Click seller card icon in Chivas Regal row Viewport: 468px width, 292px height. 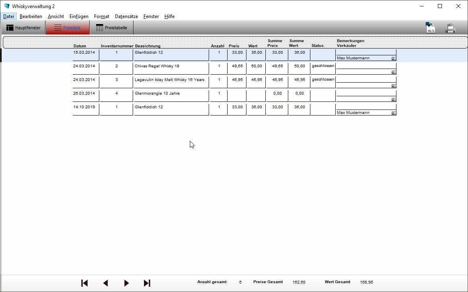[x=394, y=72]
